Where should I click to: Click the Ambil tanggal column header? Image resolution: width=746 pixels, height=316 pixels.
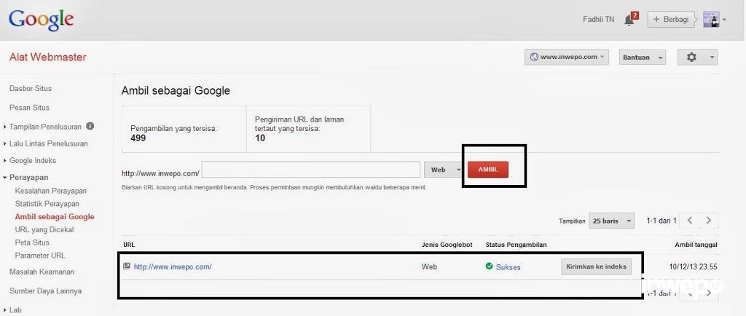[x=696, y=245]
